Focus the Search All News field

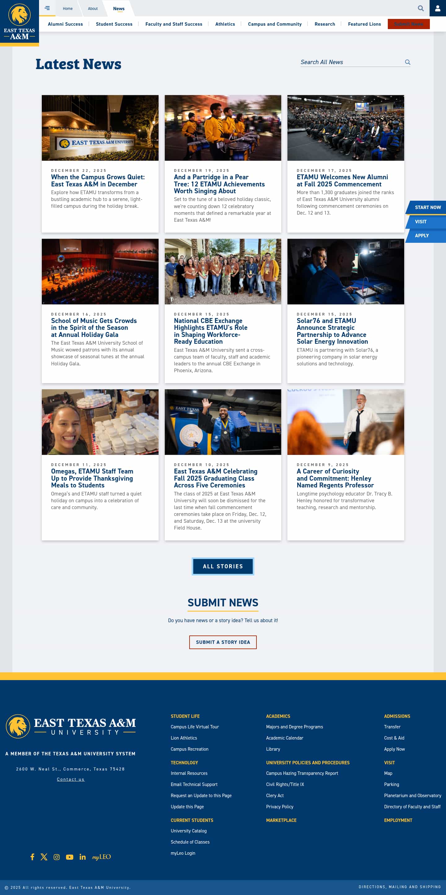click(x=352, y=62)
